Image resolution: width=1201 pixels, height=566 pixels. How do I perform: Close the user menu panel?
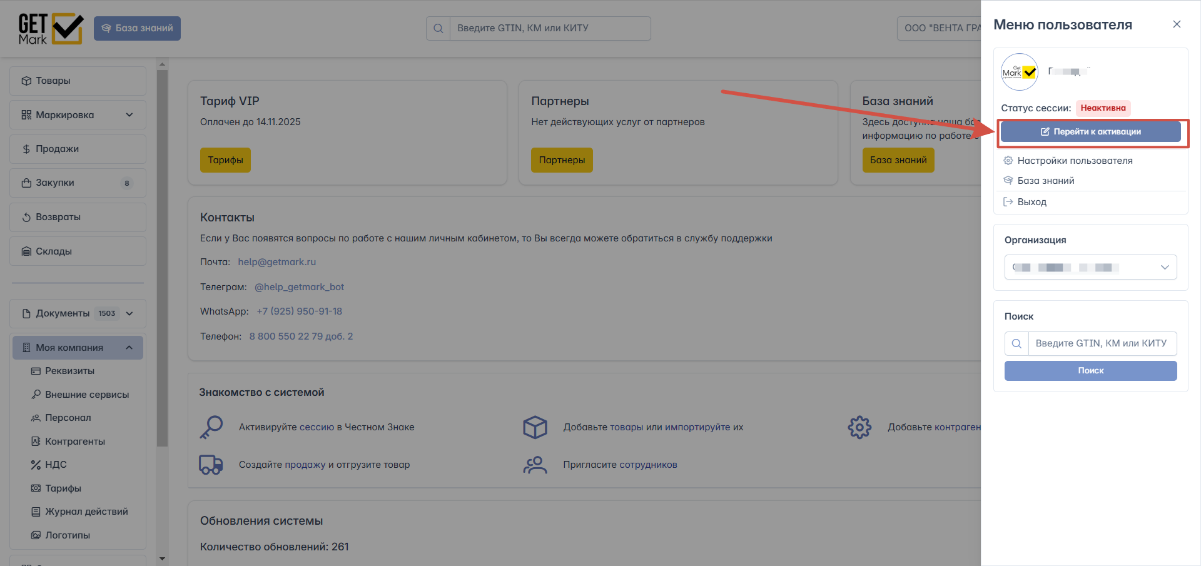1177,24
